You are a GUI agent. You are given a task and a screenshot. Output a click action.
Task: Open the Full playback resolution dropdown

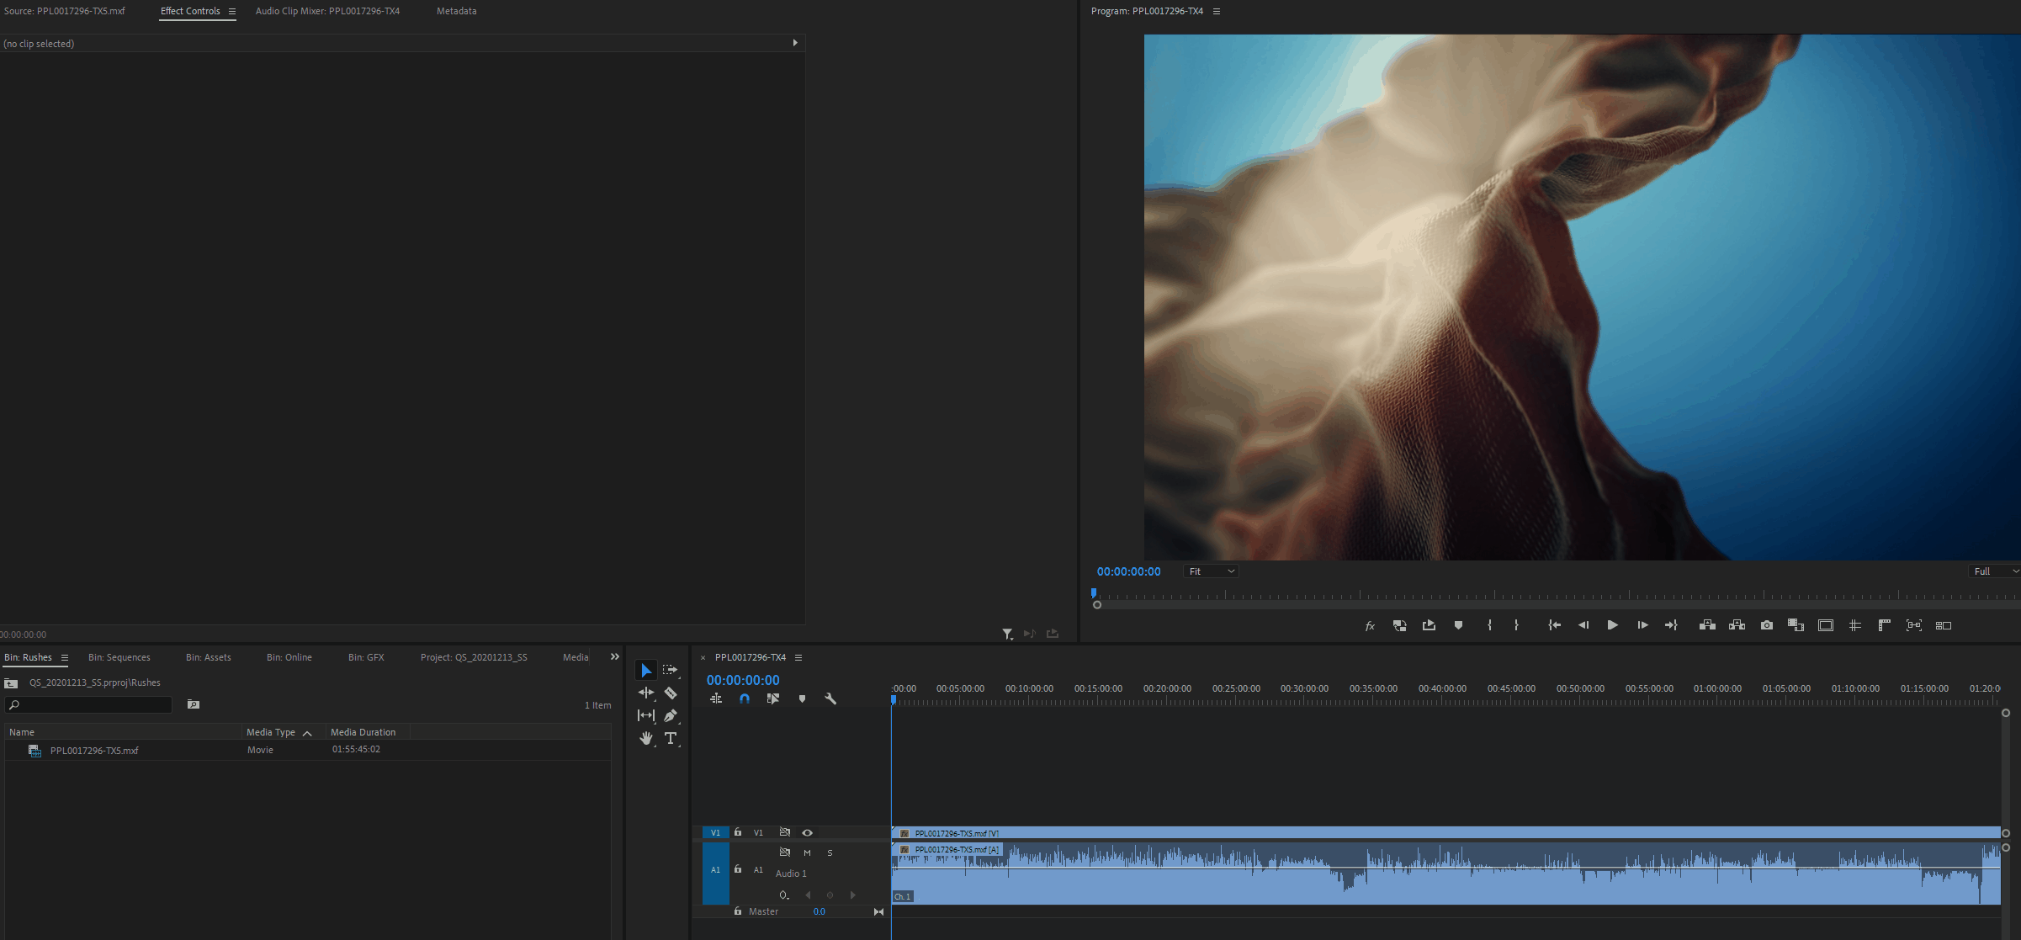click(1993, 571)
